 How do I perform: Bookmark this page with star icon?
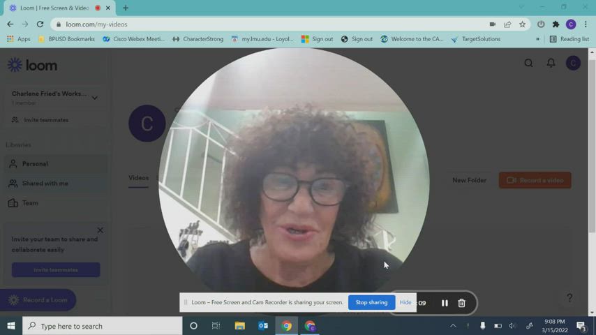tap(522, 24)
